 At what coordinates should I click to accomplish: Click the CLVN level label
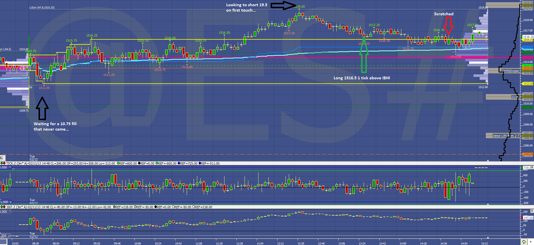pos(515,97)
